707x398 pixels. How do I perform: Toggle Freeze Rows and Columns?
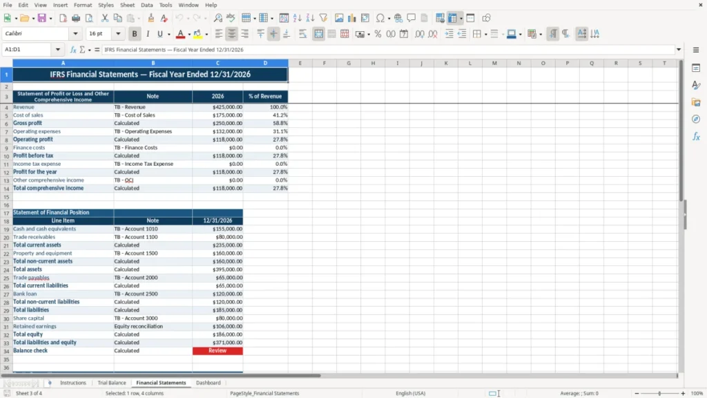point(453,18)
